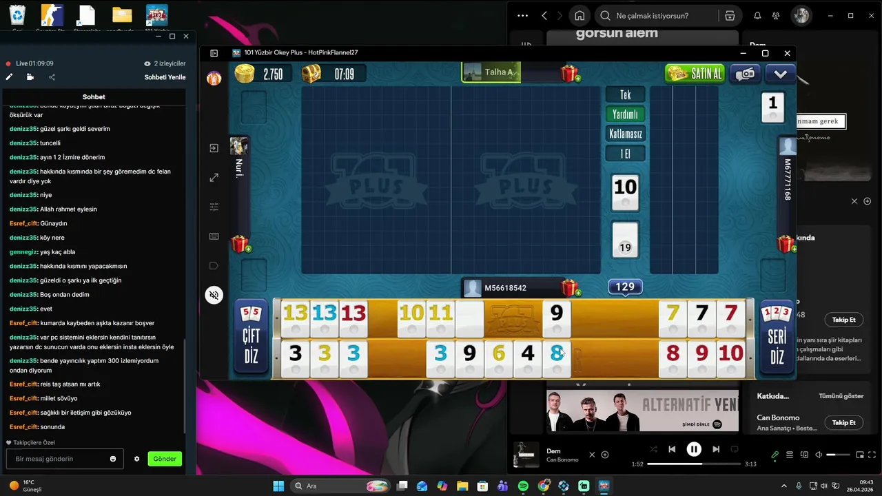Viewport: 882px width, 496px height.
Task: Click the SATIN AL purchase button
Action: (695, 74)
